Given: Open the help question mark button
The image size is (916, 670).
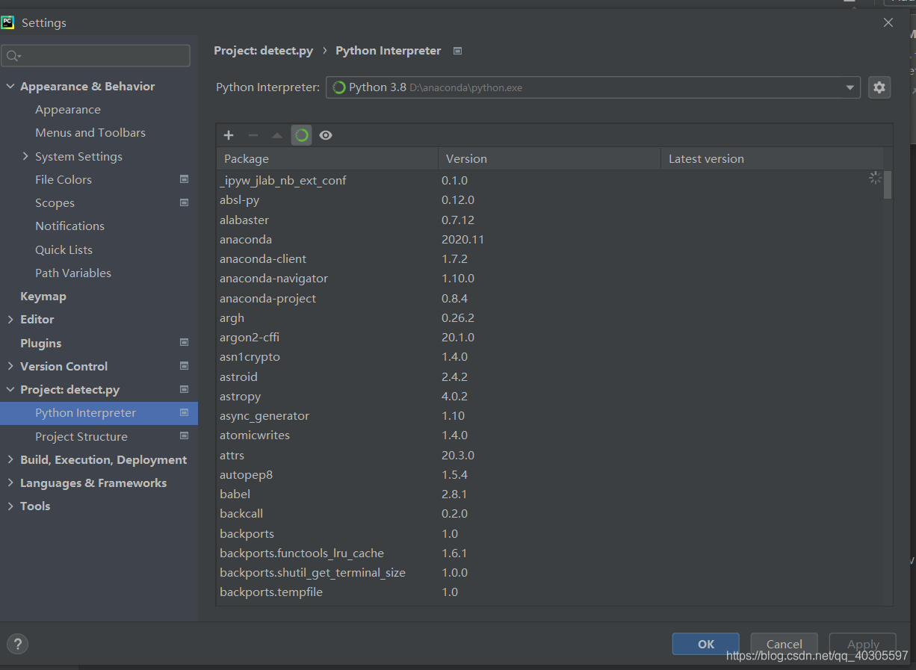Looking at the screenshot, I should coord(17,644).
